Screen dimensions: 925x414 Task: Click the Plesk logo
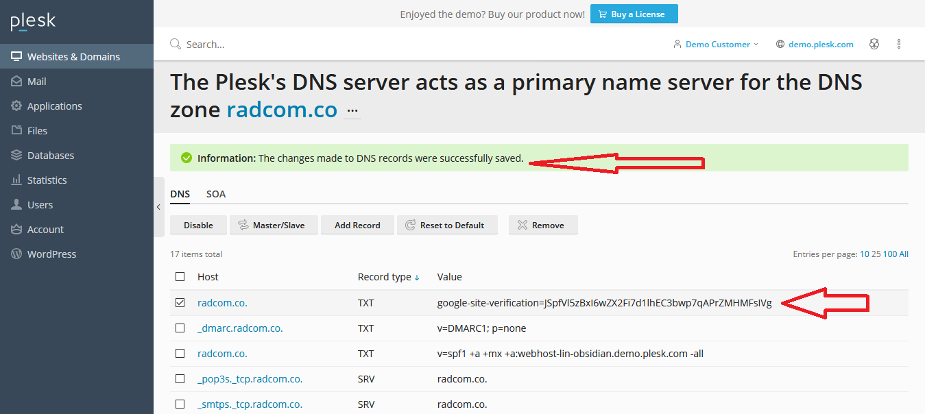pyautogui.click(x=33, y=21)
